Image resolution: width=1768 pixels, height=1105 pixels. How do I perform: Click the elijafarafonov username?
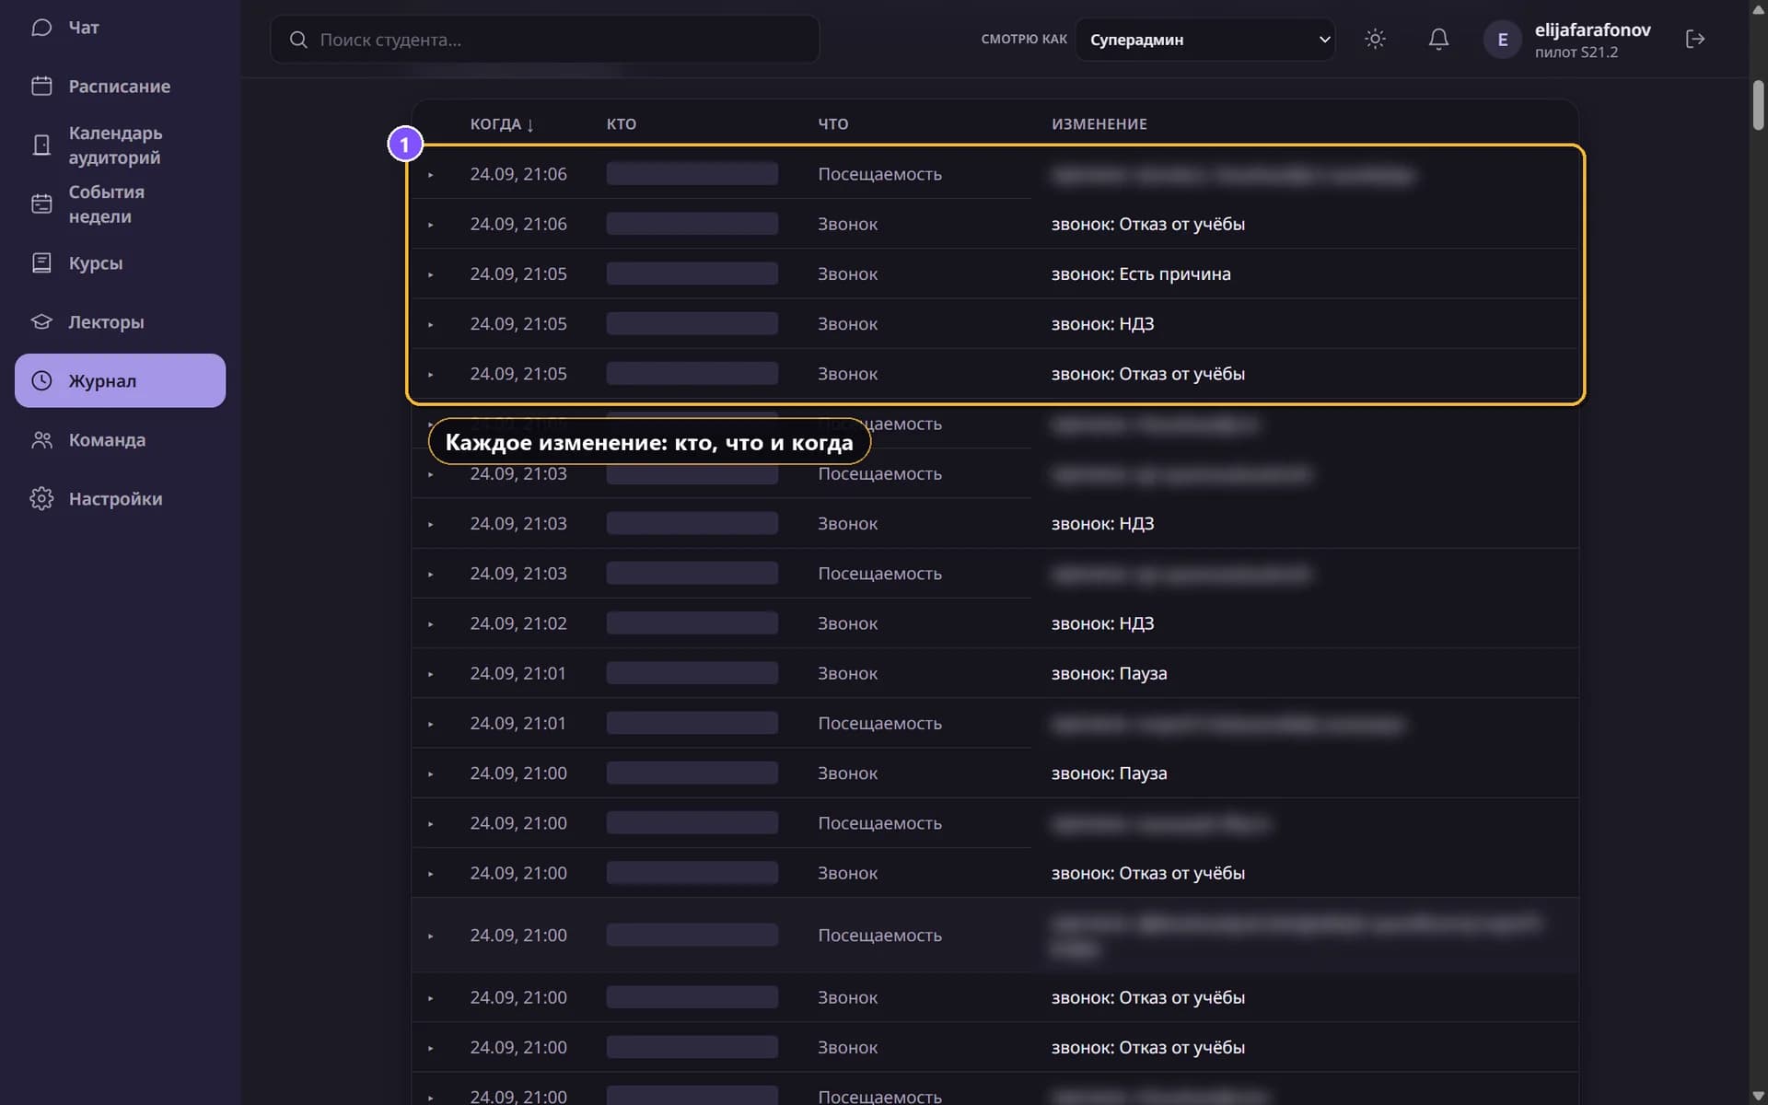tap(1592, 29)
